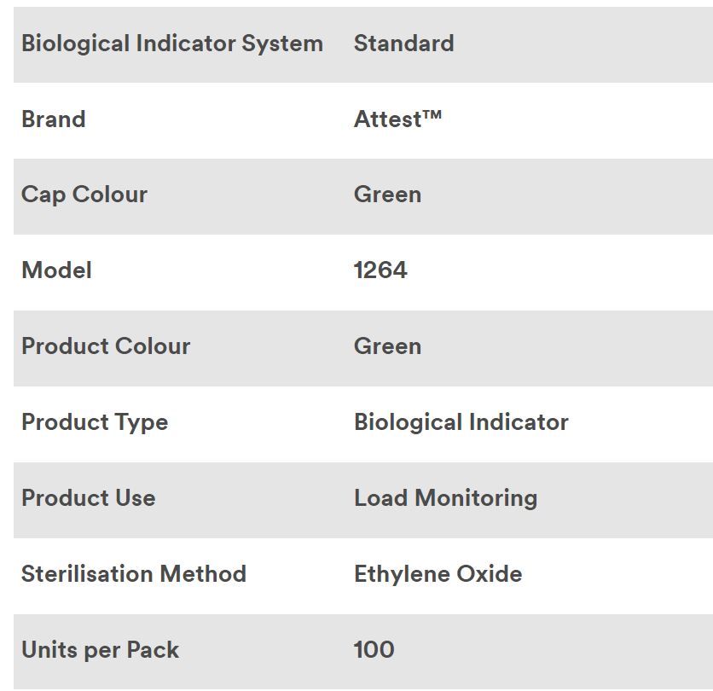Select the "Standard" value text
The height and width of the screenshot is (691, 713).
(x=403, y=44)
